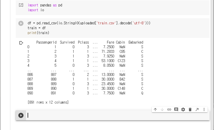Open the cell editor settings gear
This screenshot has height=130, width=214.
183,109
